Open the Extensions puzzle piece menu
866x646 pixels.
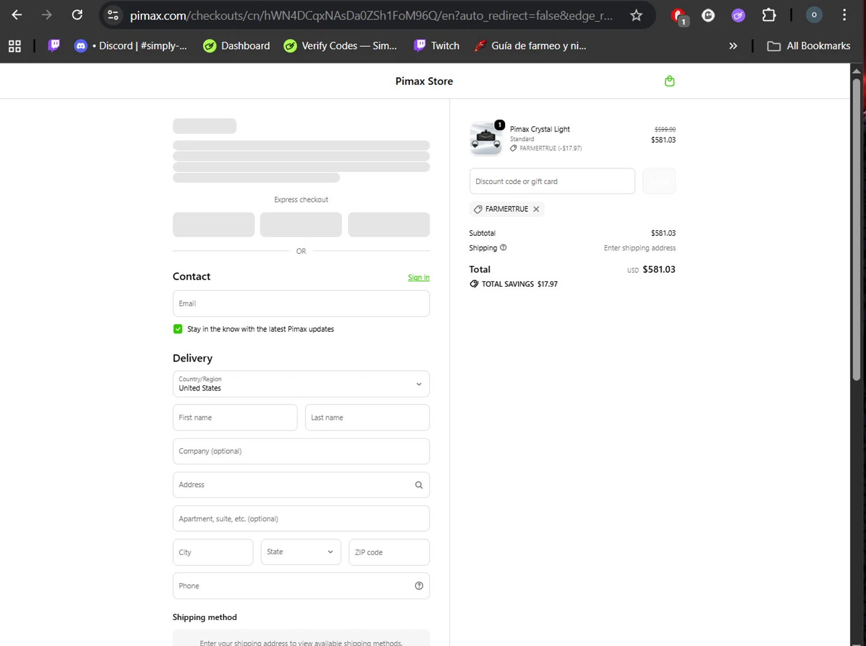point(768,15)
